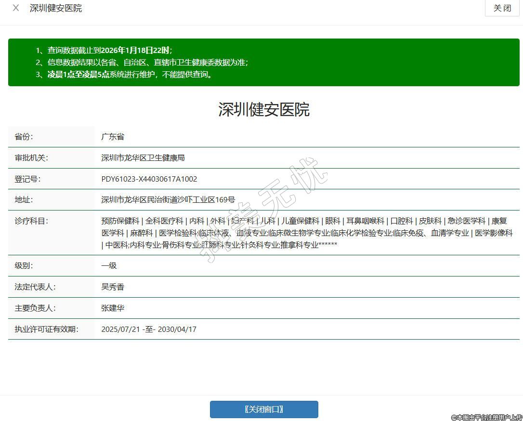Select the large 深圳健安医院 heading
Image resolution: width=523 pixels, height=421 pixels.
pyautogui.click(x=263, y=109)
